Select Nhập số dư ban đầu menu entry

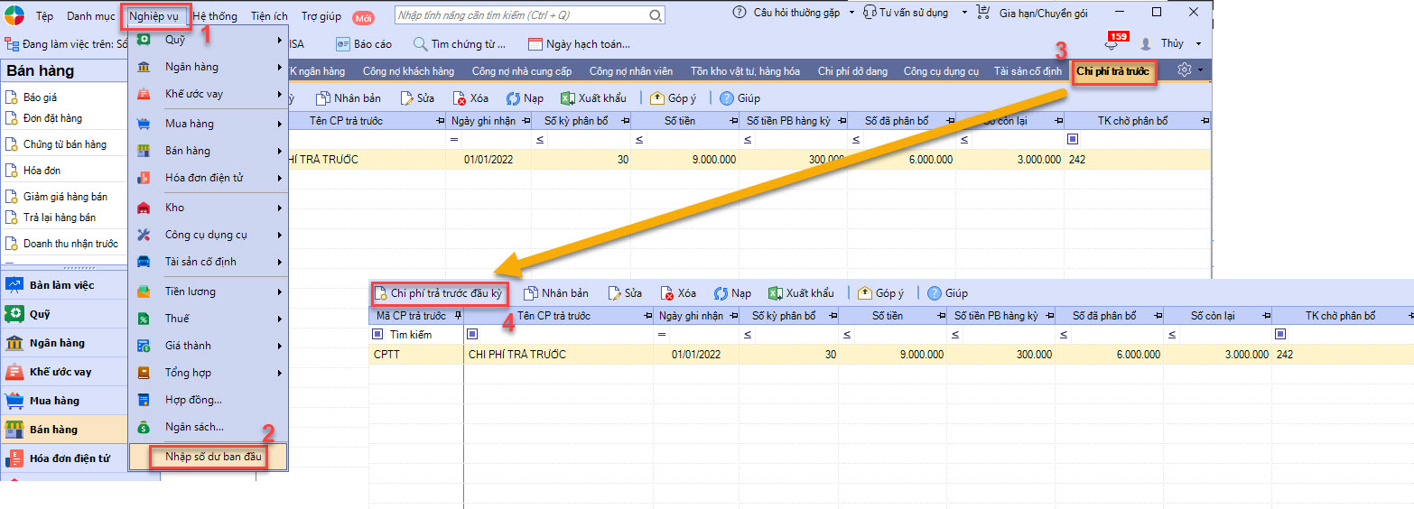(x=213, y=457)
